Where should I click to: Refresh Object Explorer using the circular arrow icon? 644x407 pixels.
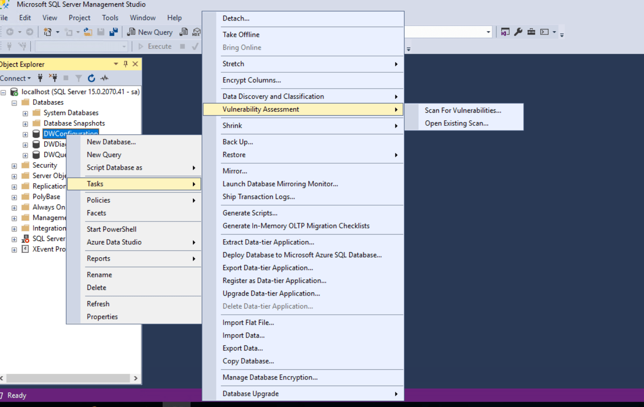tap(91, 78)
